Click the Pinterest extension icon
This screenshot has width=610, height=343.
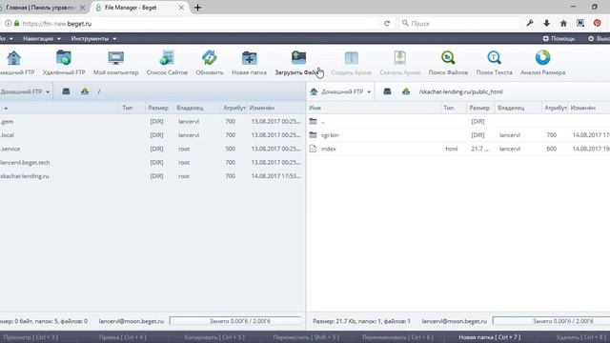(598, 23)
